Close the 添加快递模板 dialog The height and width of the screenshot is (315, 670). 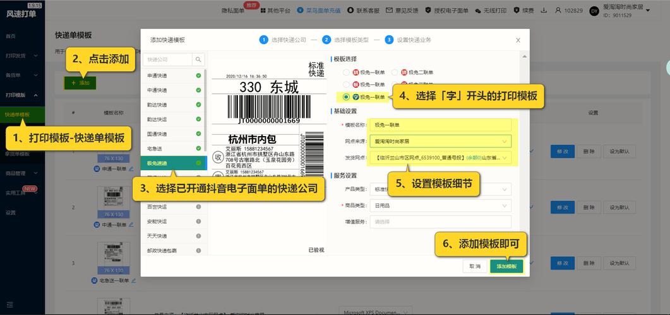pyautogui.click(x=518, y=40)
